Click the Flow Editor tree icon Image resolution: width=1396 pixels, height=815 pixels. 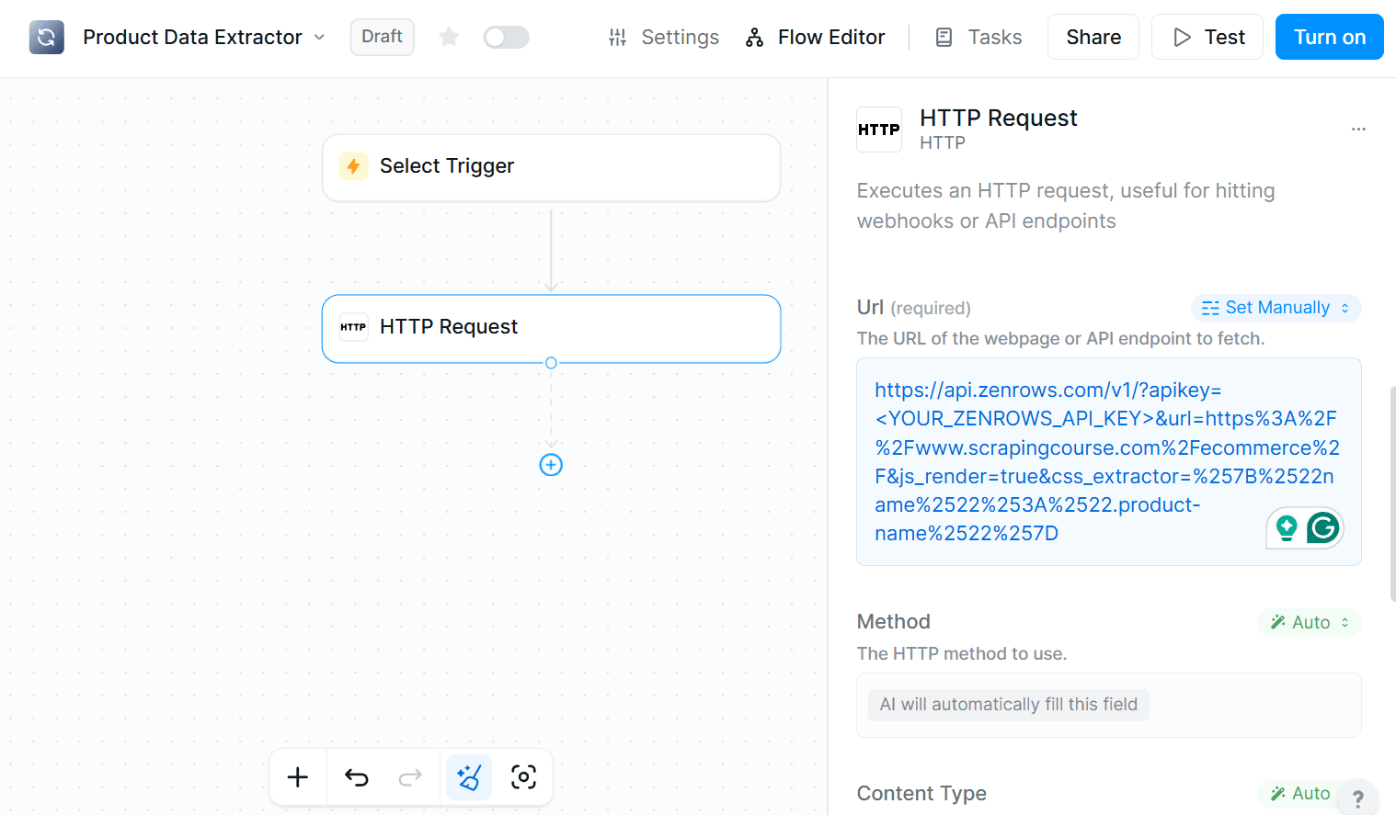click(x=755, y=37)
